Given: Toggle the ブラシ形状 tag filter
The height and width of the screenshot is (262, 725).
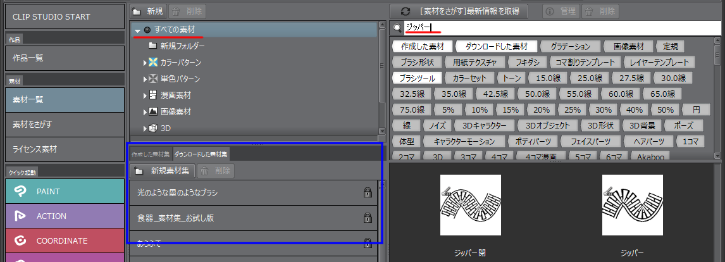Looking at the screenshot, I should pos(417,63).
